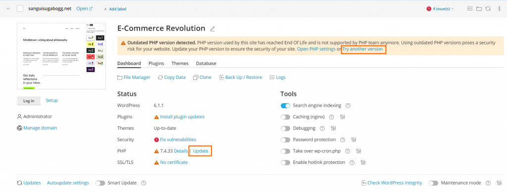Click the Themes status Up-to-date
Viewport: 507px width, 193px height.
tap(165, 128)
